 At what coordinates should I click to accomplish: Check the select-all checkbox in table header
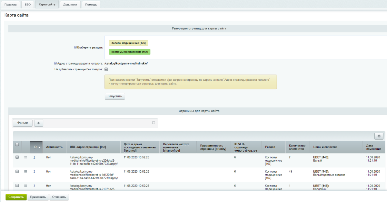tap(17, 145)
